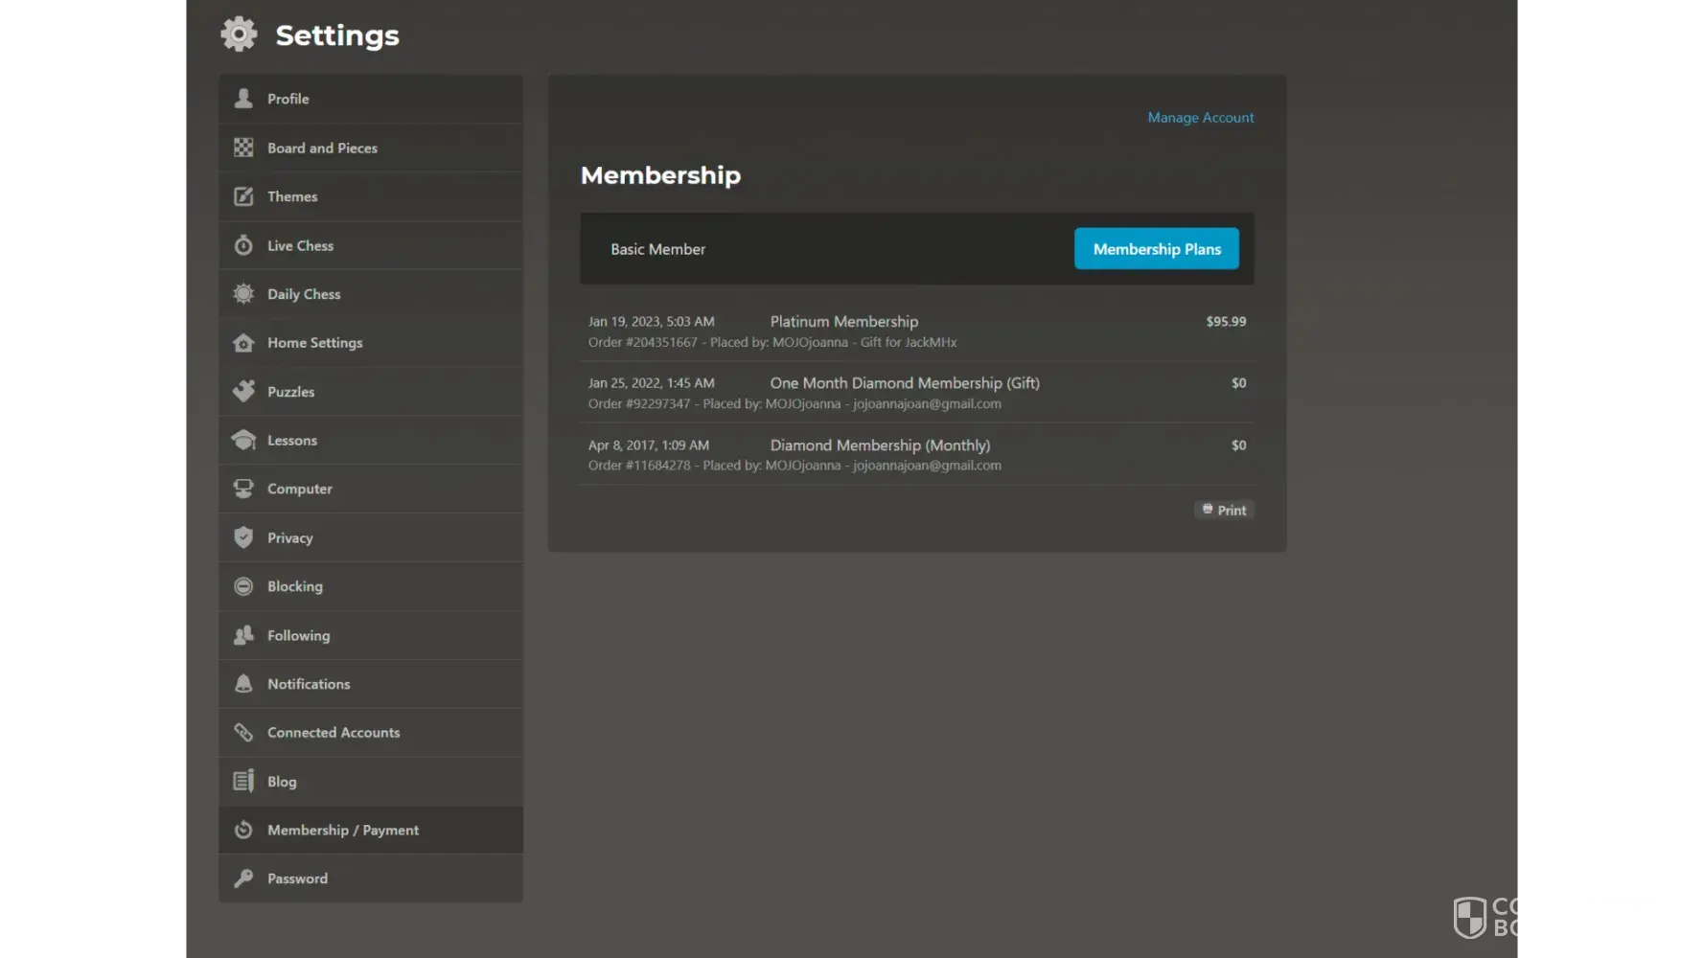Go to Connected Accounts settings

pyautogui.click(x=334, y=733)
